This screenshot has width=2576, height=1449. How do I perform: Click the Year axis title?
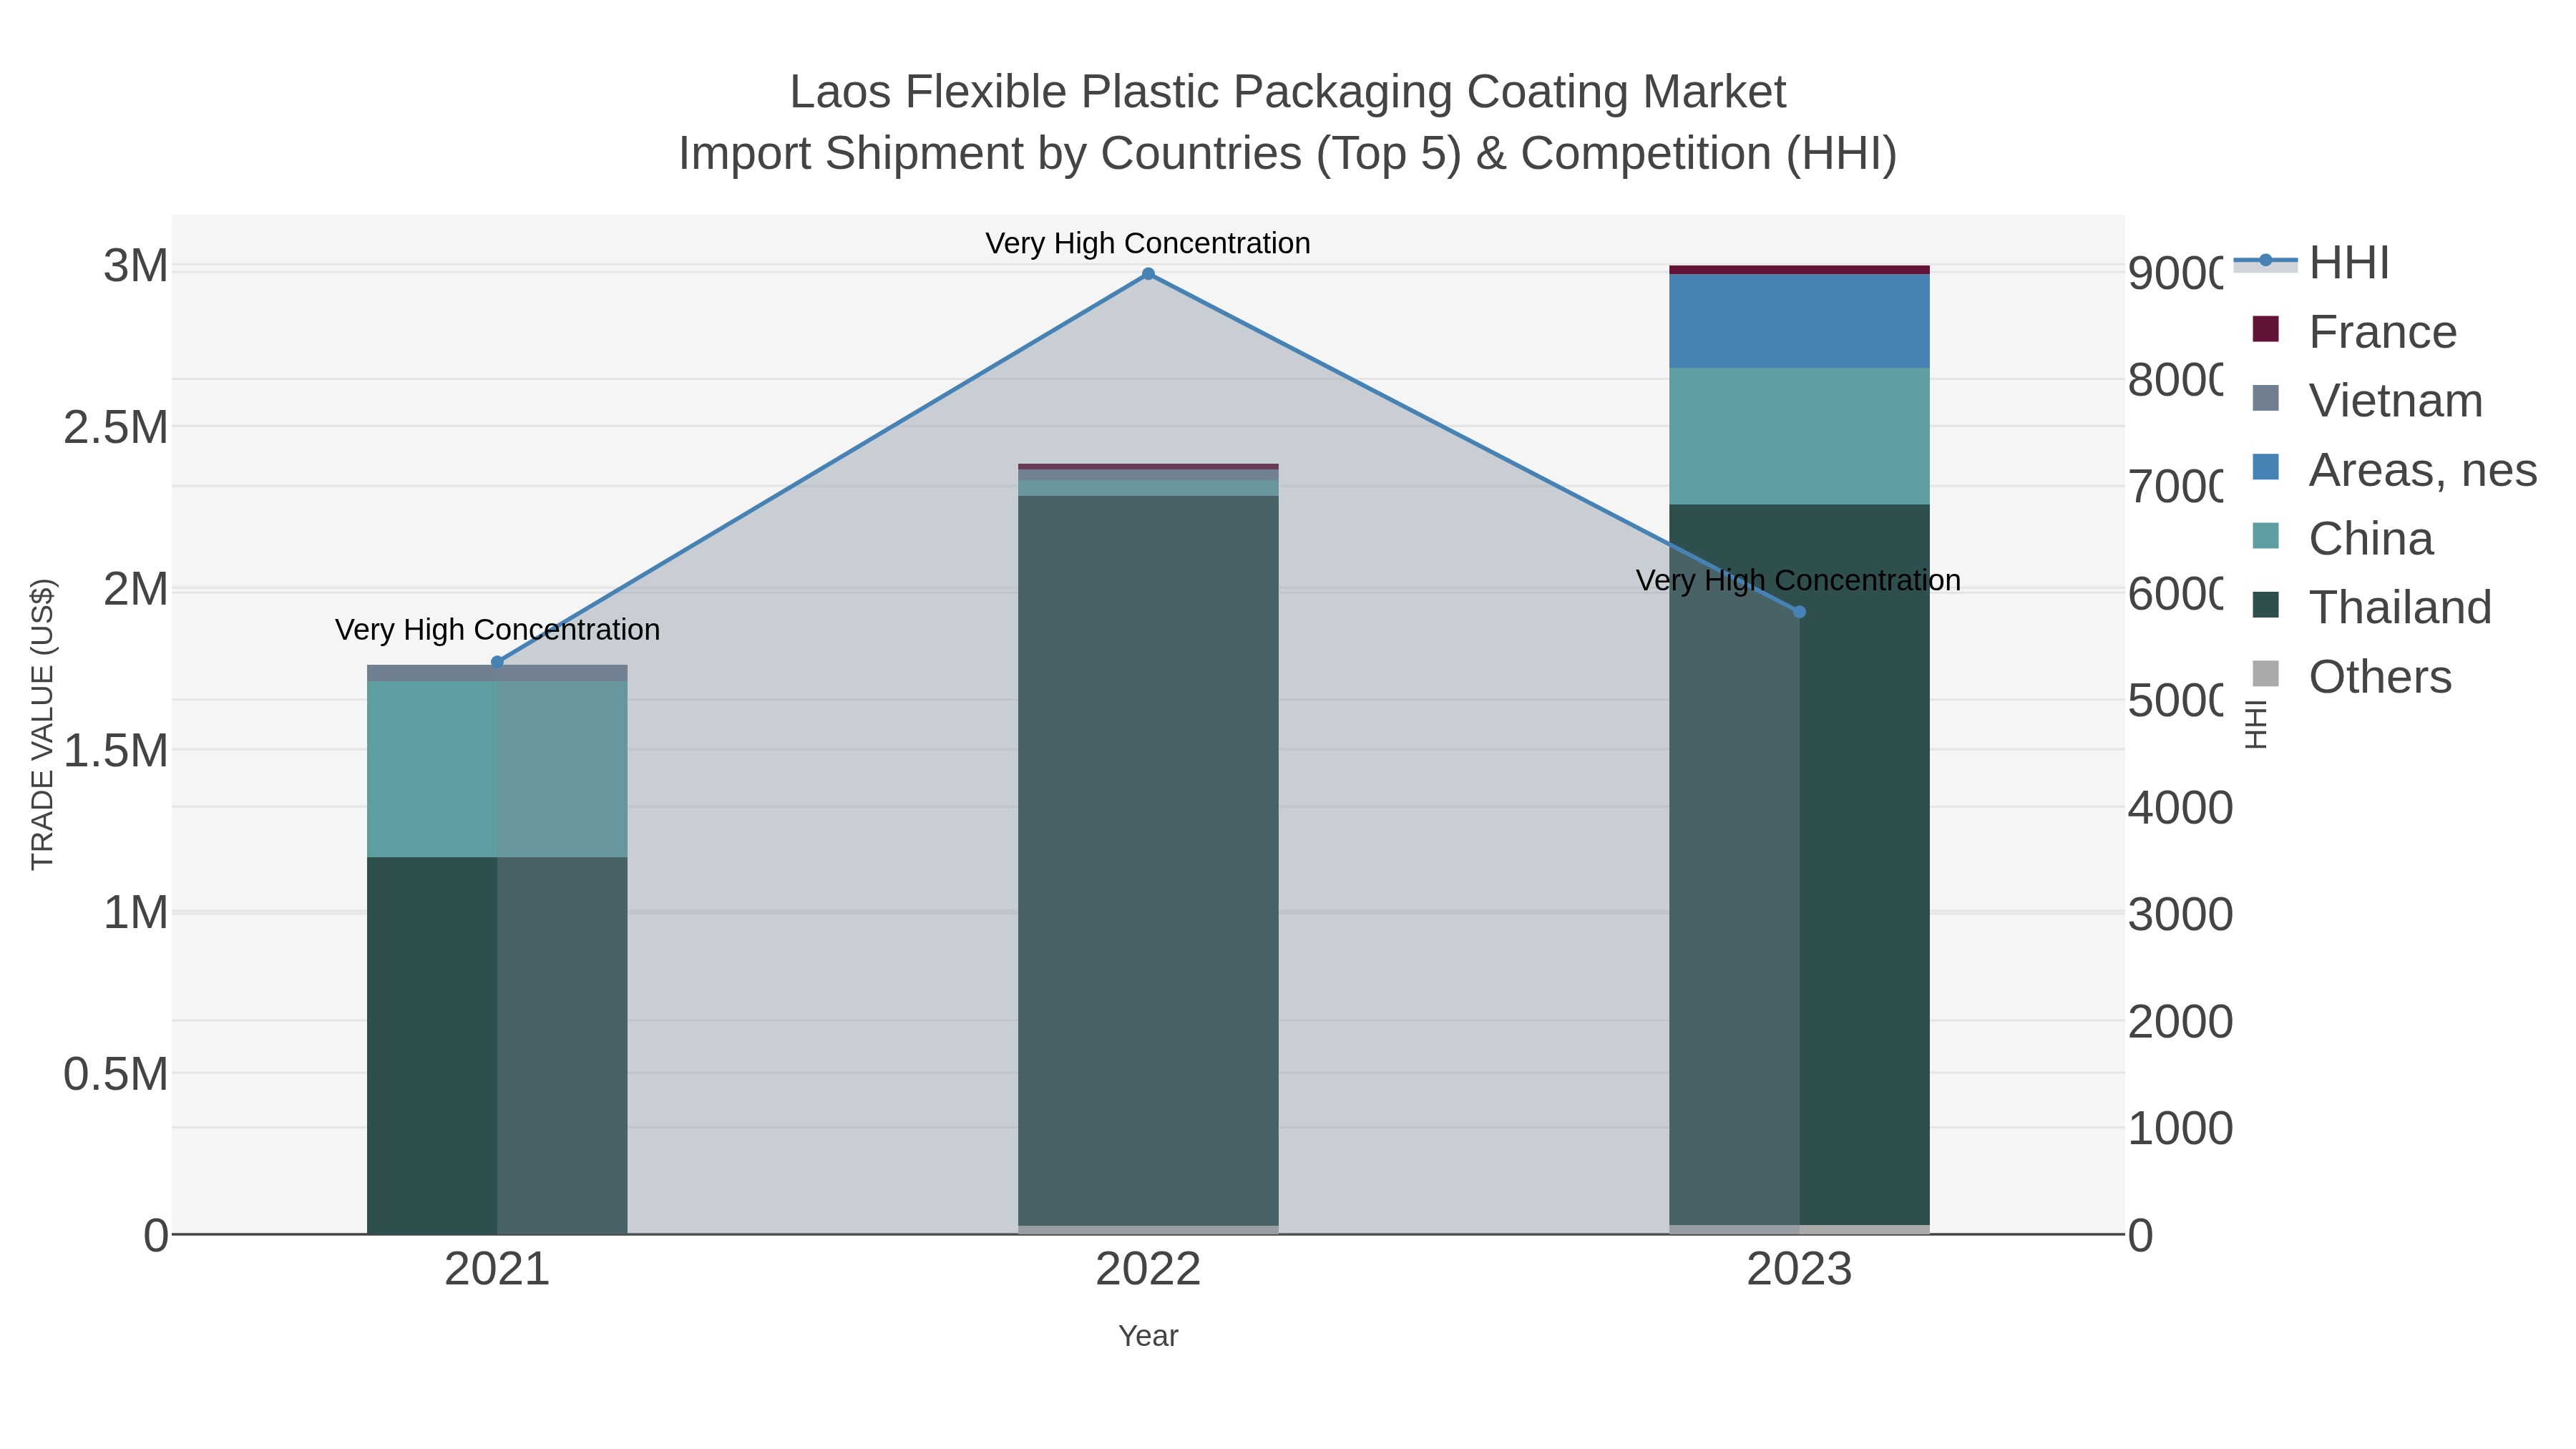point(1148,1336)
